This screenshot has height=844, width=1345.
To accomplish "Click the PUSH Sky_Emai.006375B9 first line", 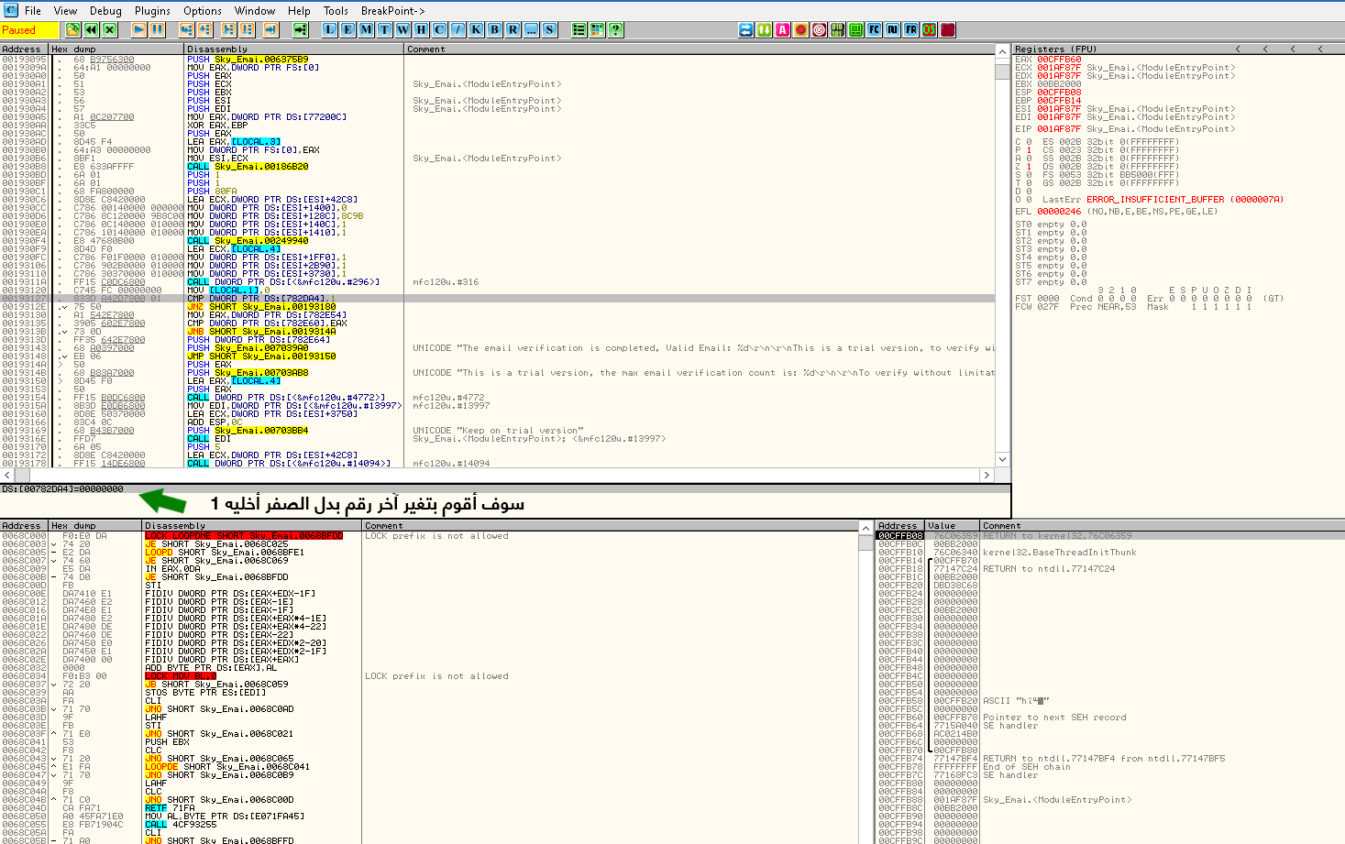I will pos(248,60).
